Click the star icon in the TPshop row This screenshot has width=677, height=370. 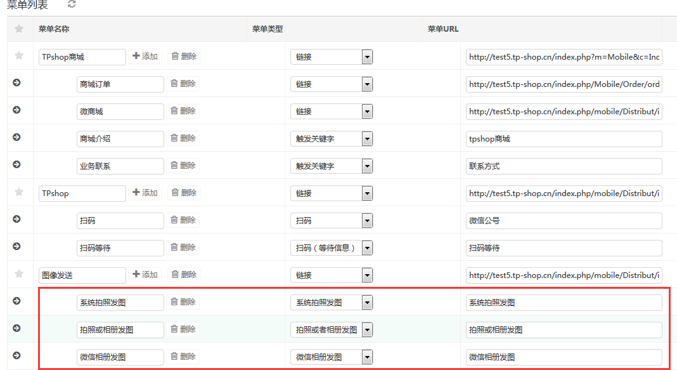(x=19, y=192)
